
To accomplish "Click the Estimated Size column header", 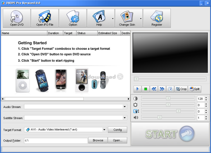I will tap(109, 33).
